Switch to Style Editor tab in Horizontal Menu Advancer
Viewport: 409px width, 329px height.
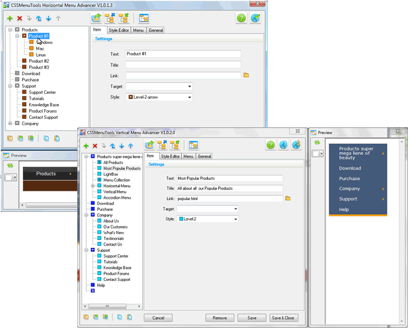pos(118,30)
